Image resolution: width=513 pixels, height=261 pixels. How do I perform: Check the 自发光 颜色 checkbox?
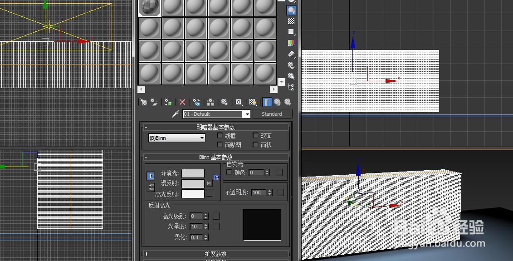(229, 172)
